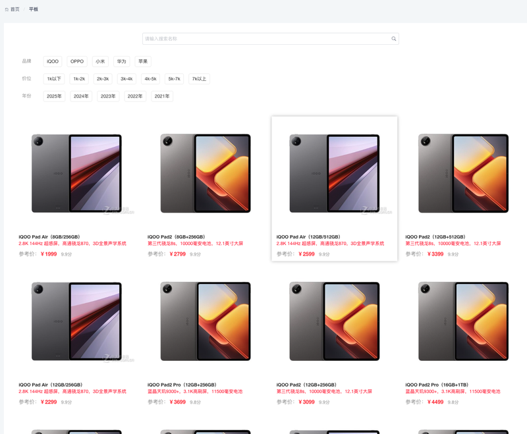Image resolution: width=527 pixels, height=434 pixels.
Task: Open iQOO Pad Air (12GB/512GB) product image
Action: coord(335,173)
